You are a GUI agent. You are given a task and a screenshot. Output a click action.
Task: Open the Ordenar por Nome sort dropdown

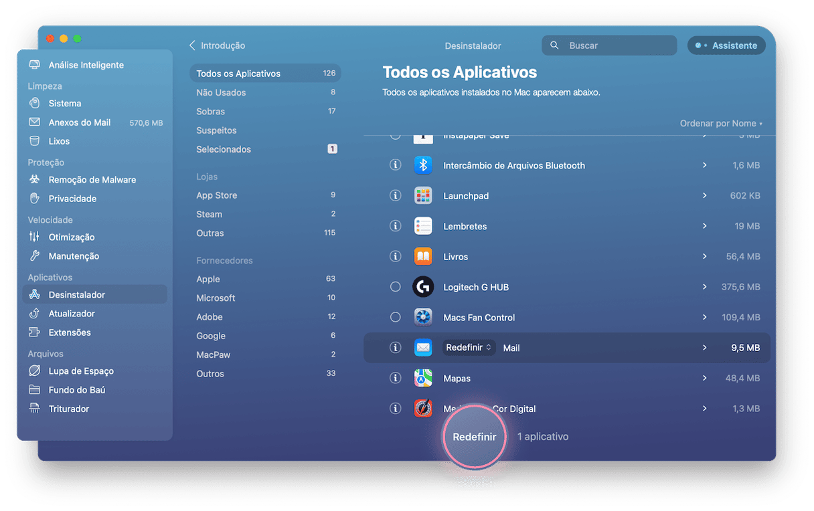pyautogui.click(x=721, y=124)
